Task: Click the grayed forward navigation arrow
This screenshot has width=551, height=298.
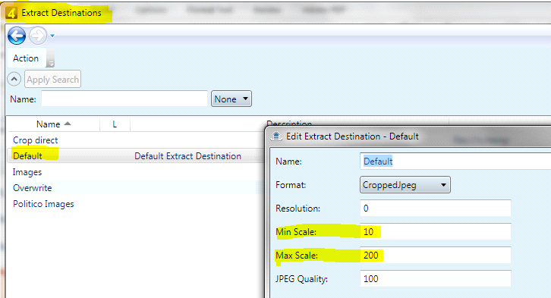Action: [38, 36]
